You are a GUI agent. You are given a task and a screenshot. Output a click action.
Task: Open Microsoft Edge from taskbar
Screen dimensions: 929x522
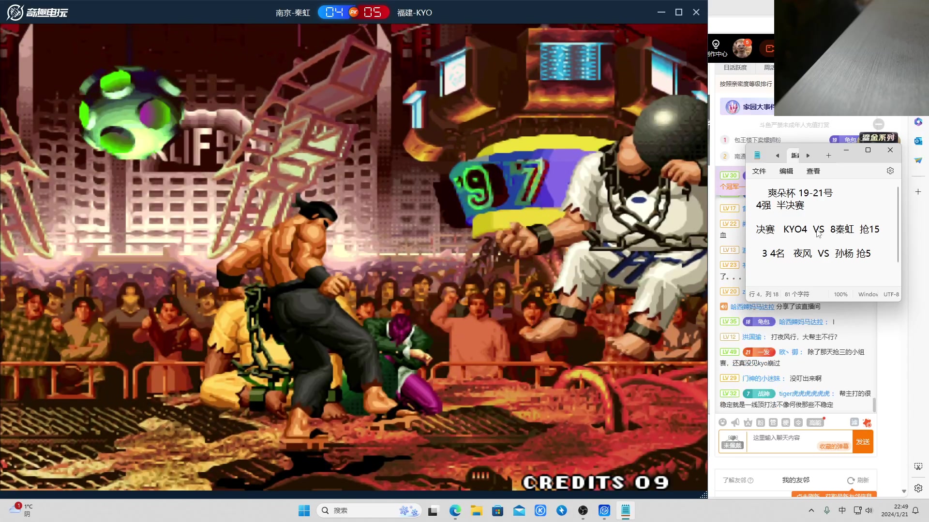coord(455,510)
